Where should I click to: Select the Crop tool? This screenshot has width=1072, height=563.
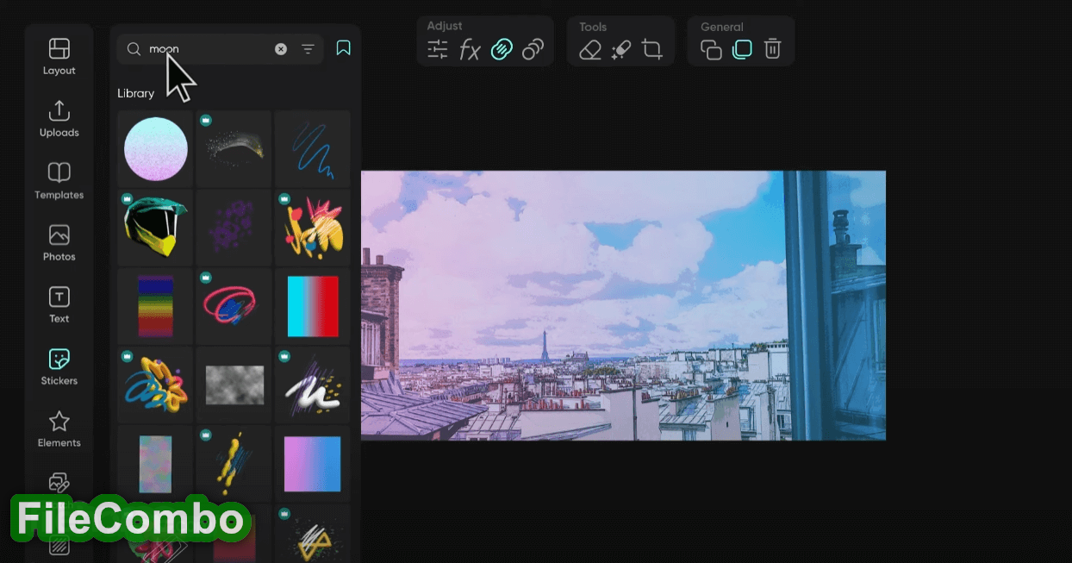[x=652, y=50]
